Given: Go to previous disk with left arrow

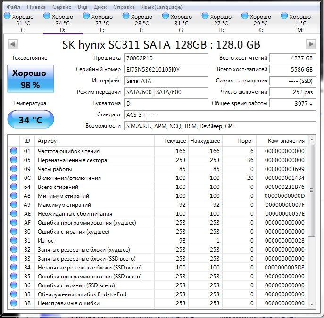Looking at the screenshot, I should tap(13, 44).
